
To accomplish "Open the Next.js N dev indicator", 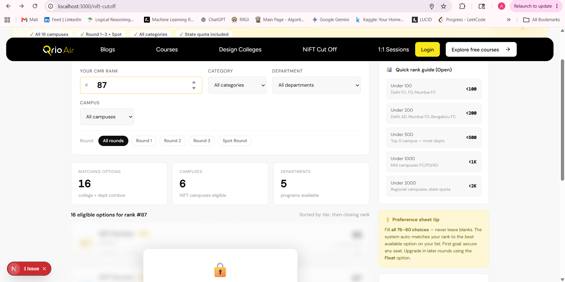I will [14, 269].
